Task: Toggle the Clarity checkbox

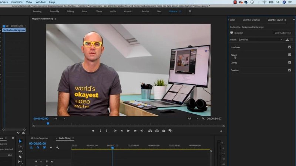Action: tap(290, 62)
